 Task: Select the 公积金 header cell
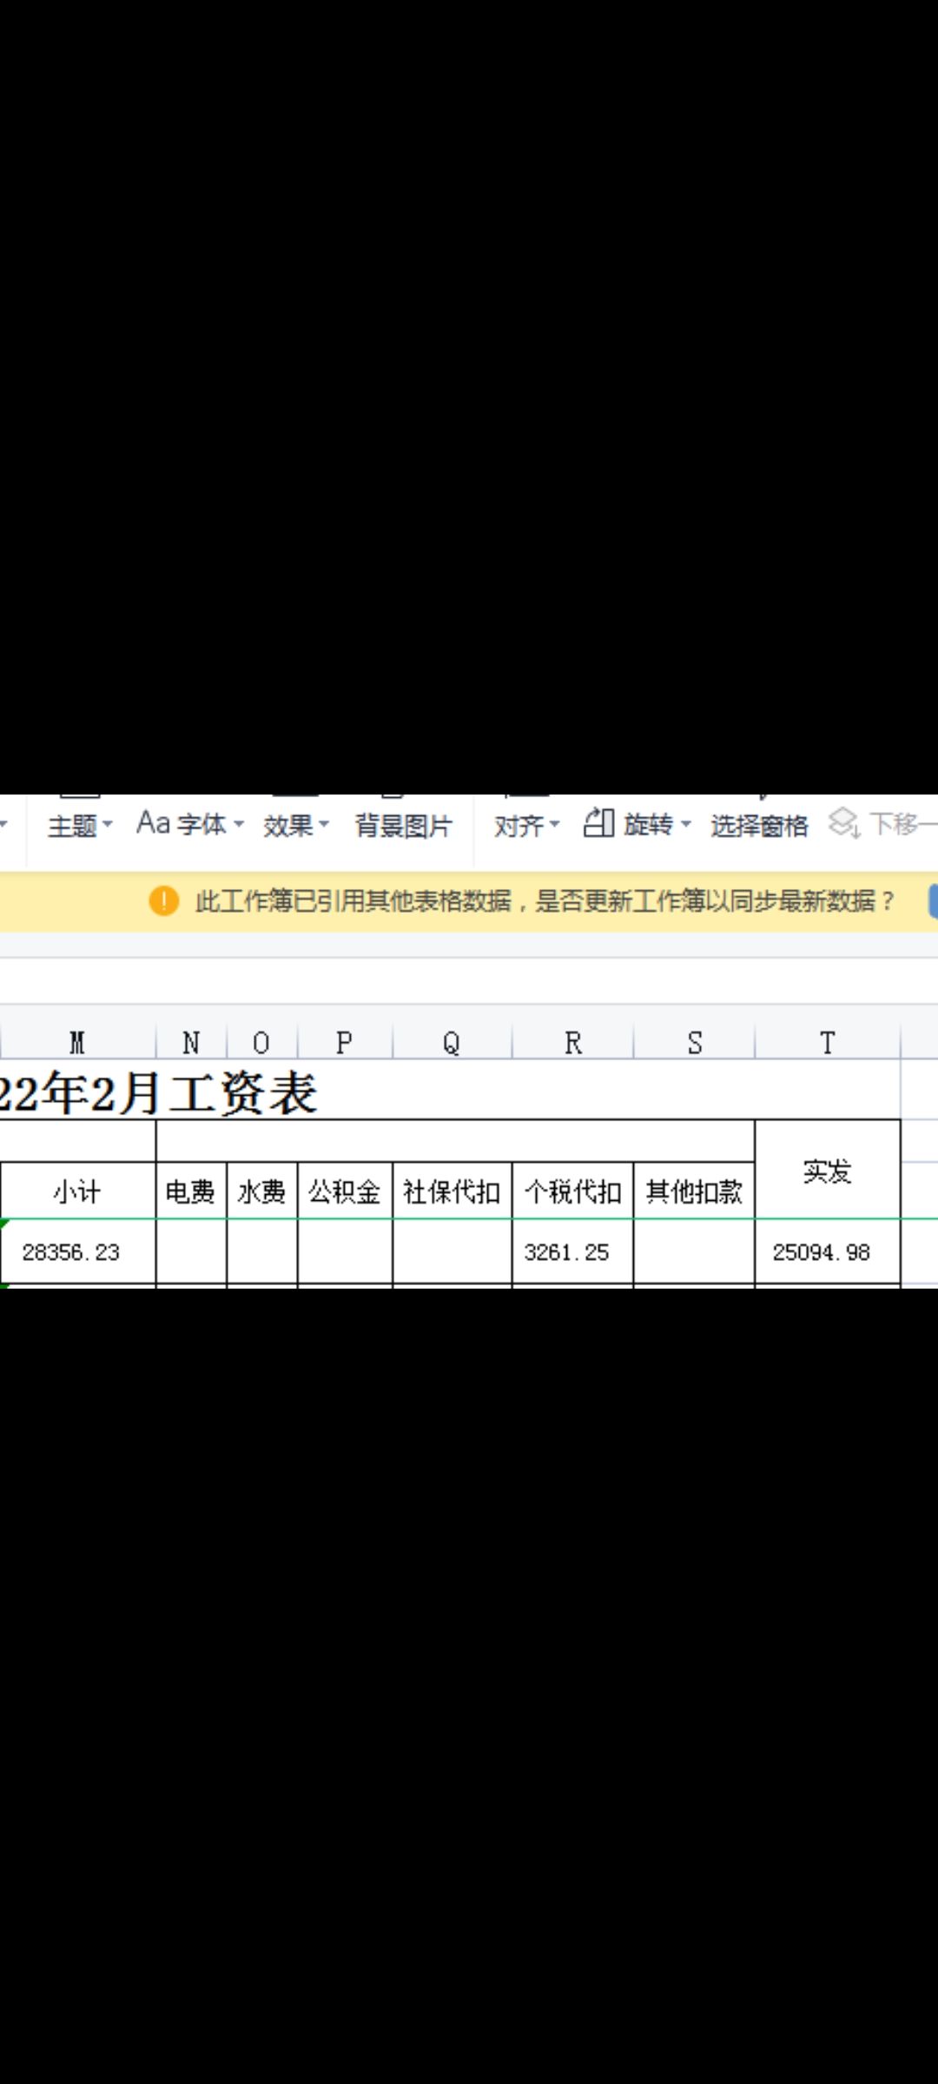click(x=345, y=1191)
